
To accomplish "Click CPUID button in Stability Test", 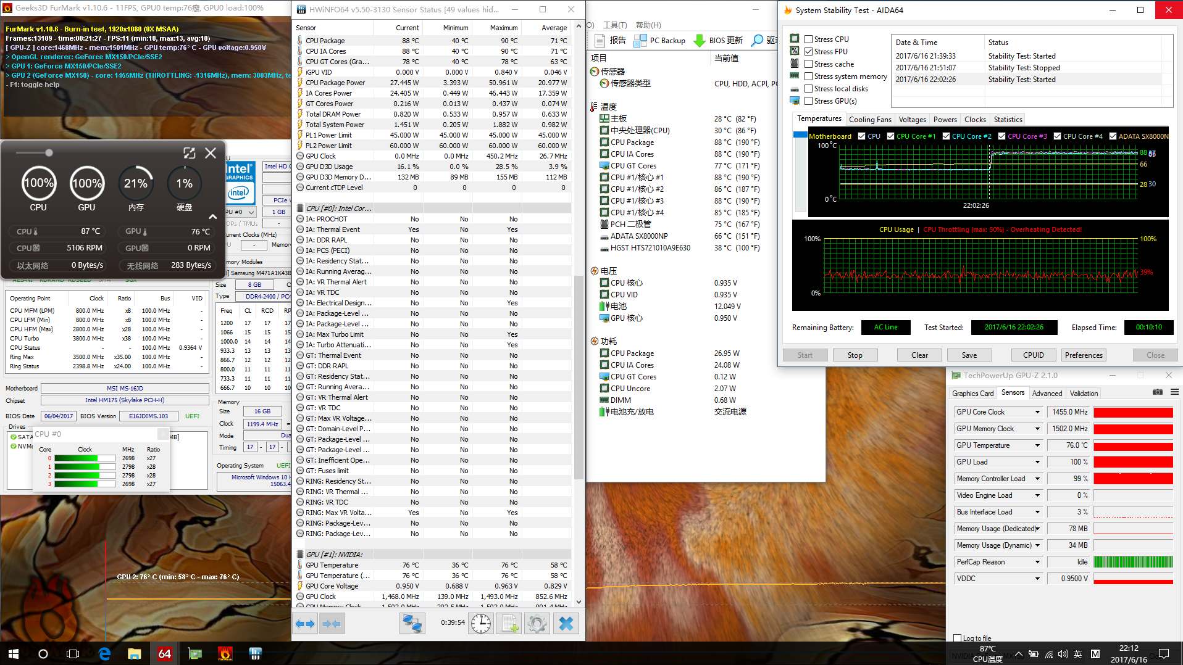I will click(1034, 355).
